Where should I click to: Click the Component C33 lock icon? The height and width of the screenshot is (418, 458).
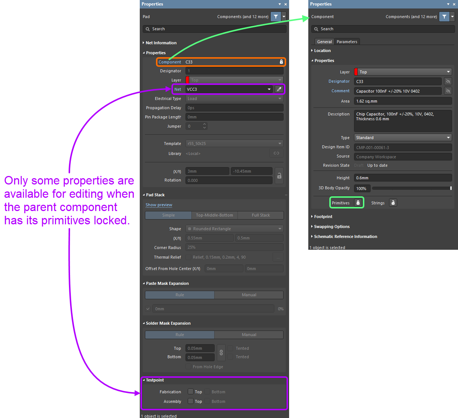tap(281, 62)
